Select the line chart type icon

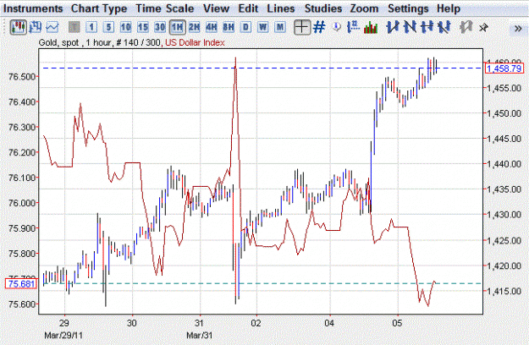pos(52,27)
